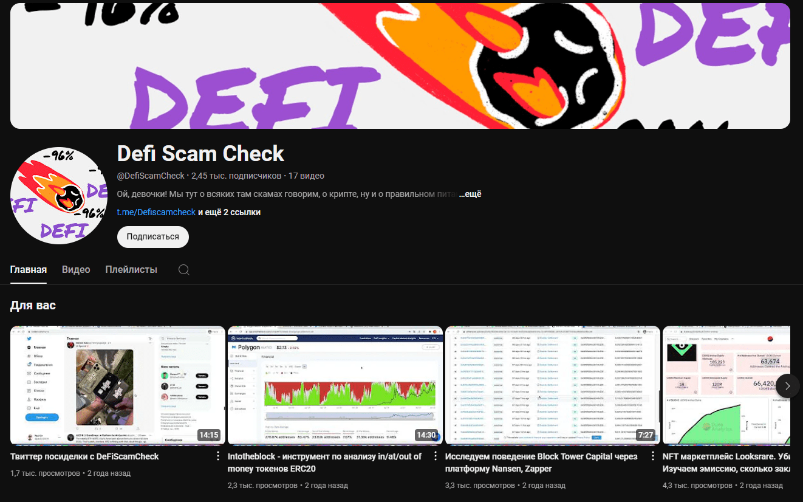Image resolution: width=803 pixels, height=502 pixels.
Task: Open title 'Intotheblock - инструмент по анализу'
Action: 324,462
